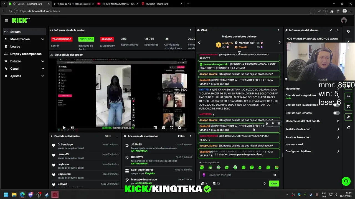The height and width of the screenshot is (199, 355).
Task: Insert the last heart-eyes green emote
Action: tap(277, 167)
